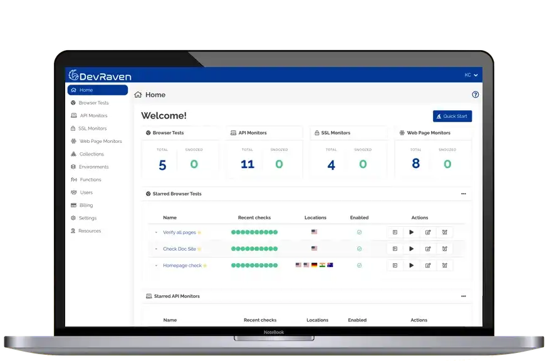Run the Verify all pages browser test
This screenshot has height=361, width=547.
coord(411,232)
